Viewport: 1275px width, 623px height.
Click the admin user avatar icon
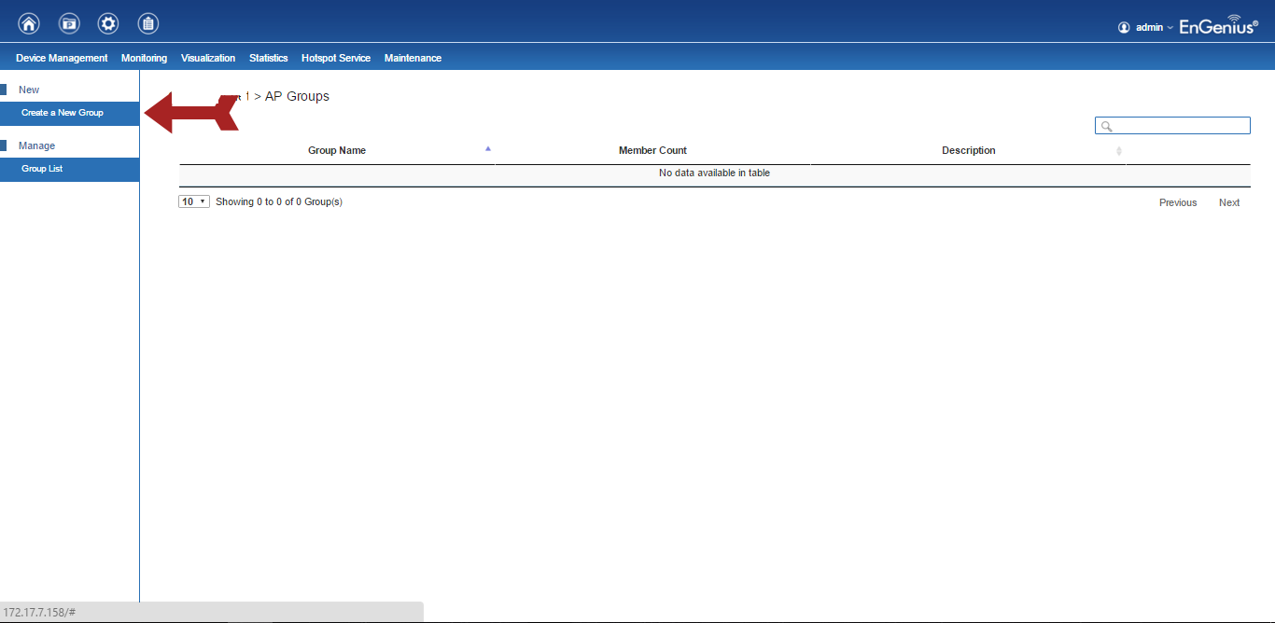click(x=1124, y=28)
